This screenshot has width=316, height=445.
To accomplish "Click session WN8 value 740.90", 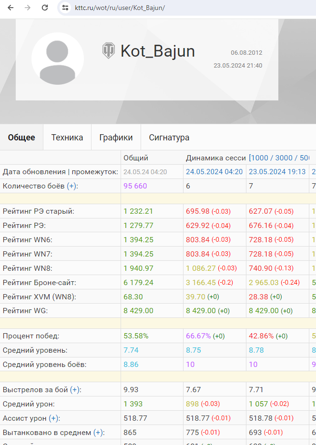I will 261,268.
